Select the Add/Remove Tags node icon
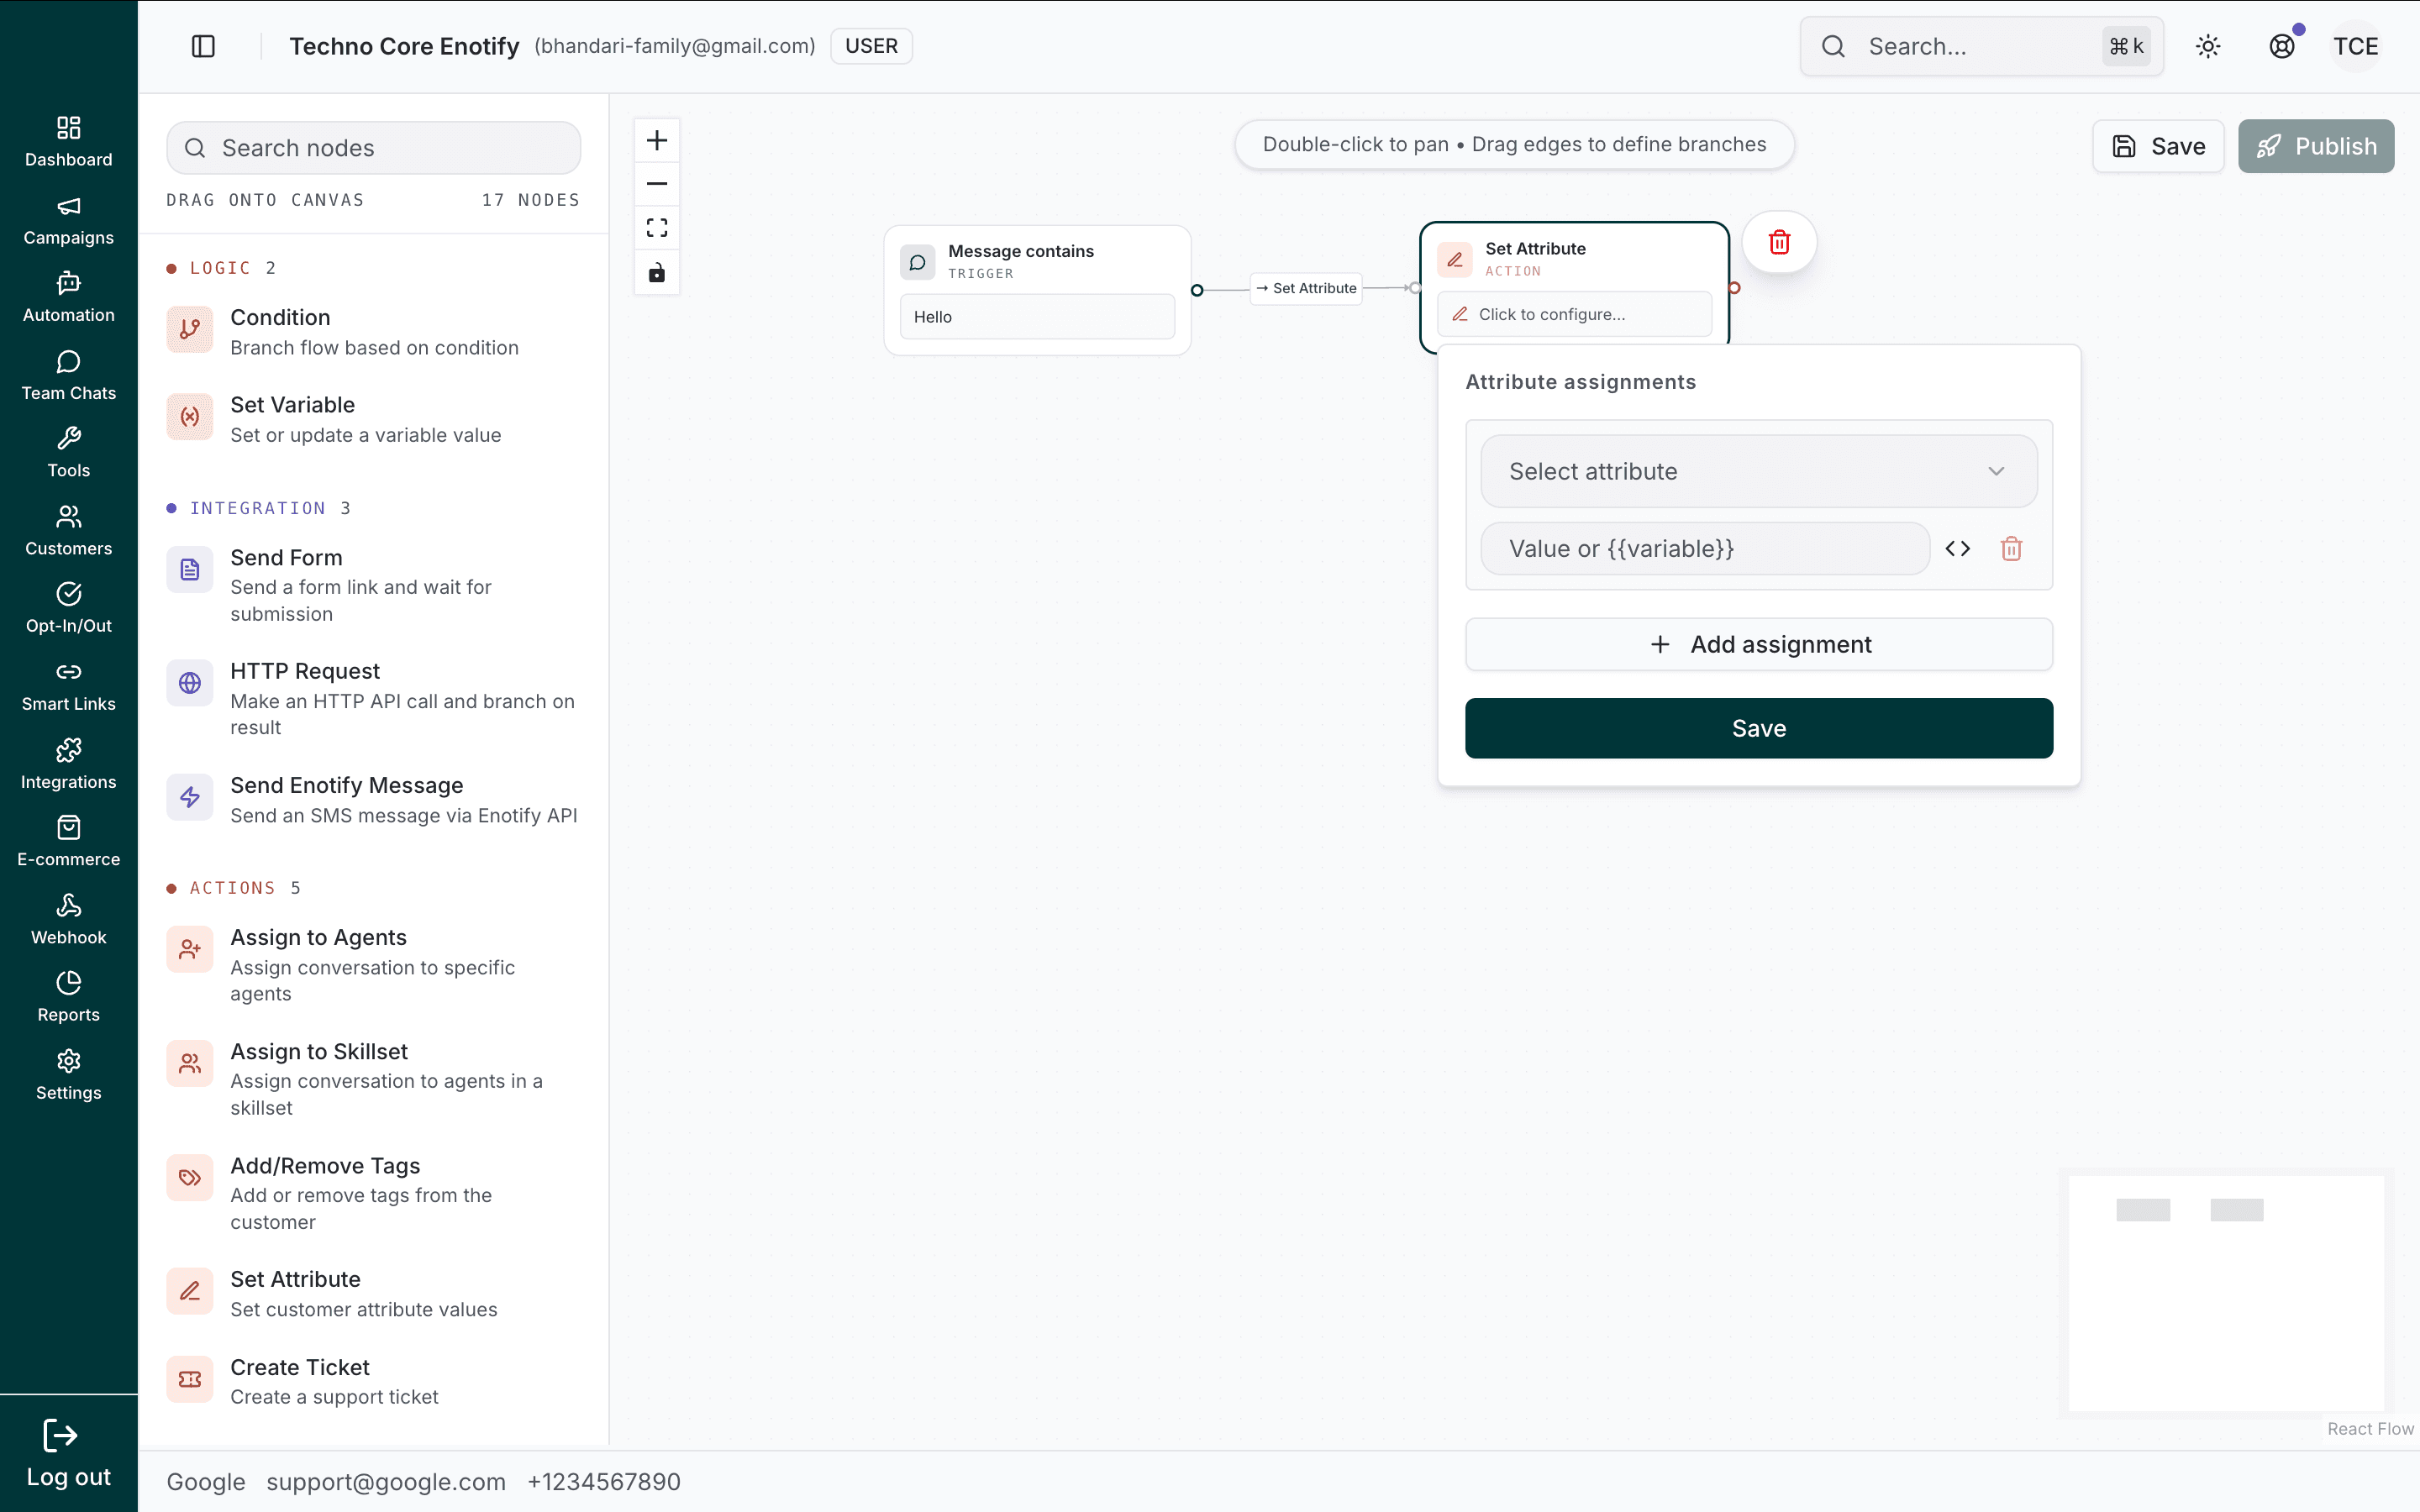2420x1512 pixels. (x=190, y=1178)
